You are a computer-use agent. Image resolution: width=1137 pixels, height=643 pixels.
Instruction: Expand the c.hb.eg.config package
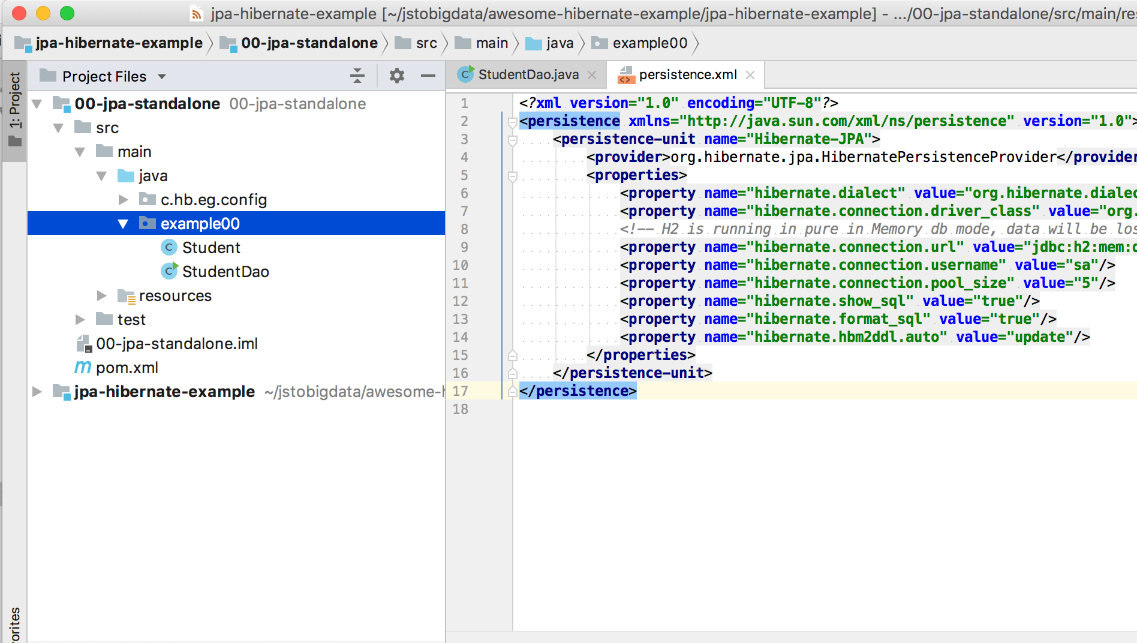123,199
